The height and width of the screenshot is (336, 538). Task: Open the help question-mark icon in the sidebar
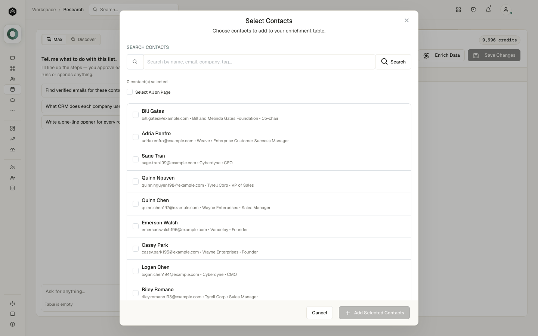click(12, 324)
